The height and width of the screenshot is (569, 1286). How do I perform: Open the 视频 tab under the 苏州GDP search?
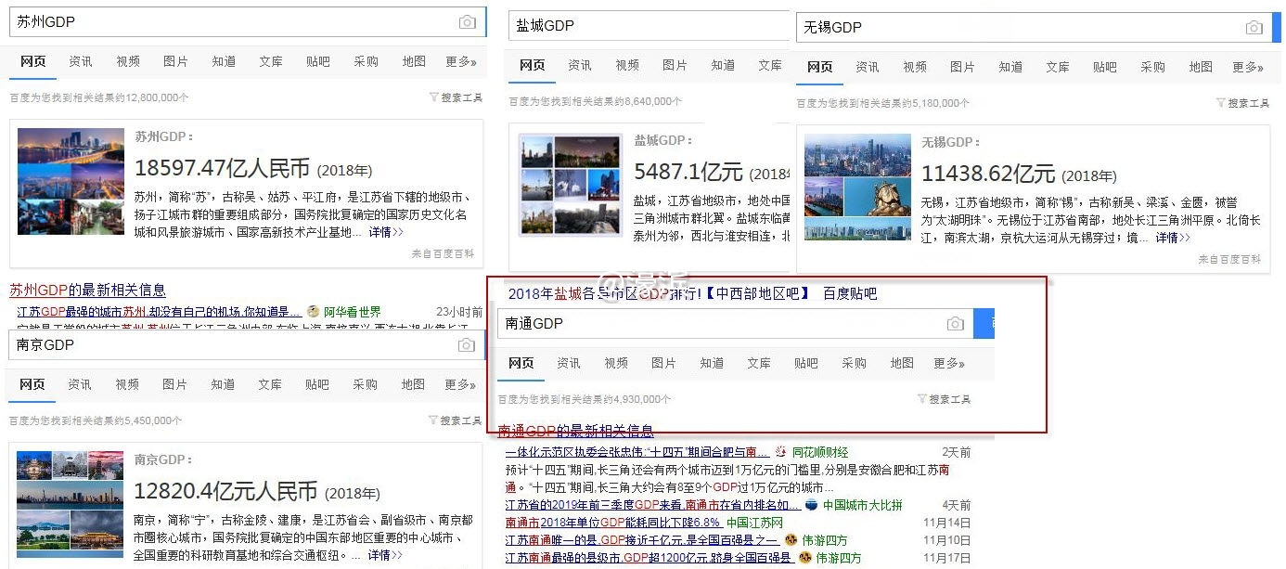pos(127,61)
